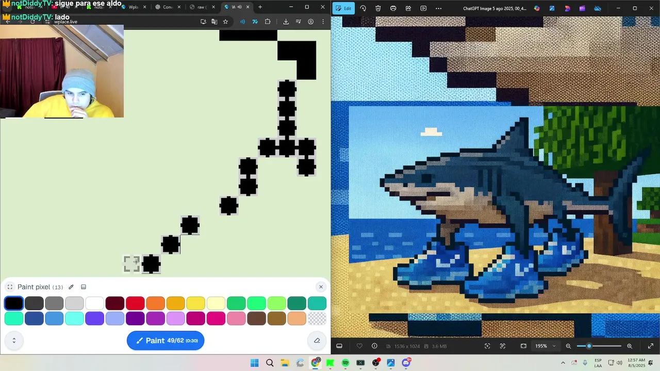Click the eyedropper color picker icon
Image resolution: width=660 pixels, height=371 pixels.
click(x=71, y=287)
